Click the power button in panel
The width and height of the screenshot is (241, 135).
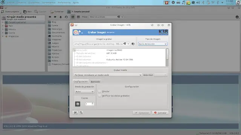[x=238, y=3]
